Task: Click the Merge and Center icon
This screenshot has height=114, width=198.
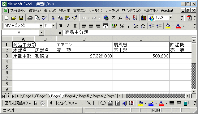Action: [105, 26]
